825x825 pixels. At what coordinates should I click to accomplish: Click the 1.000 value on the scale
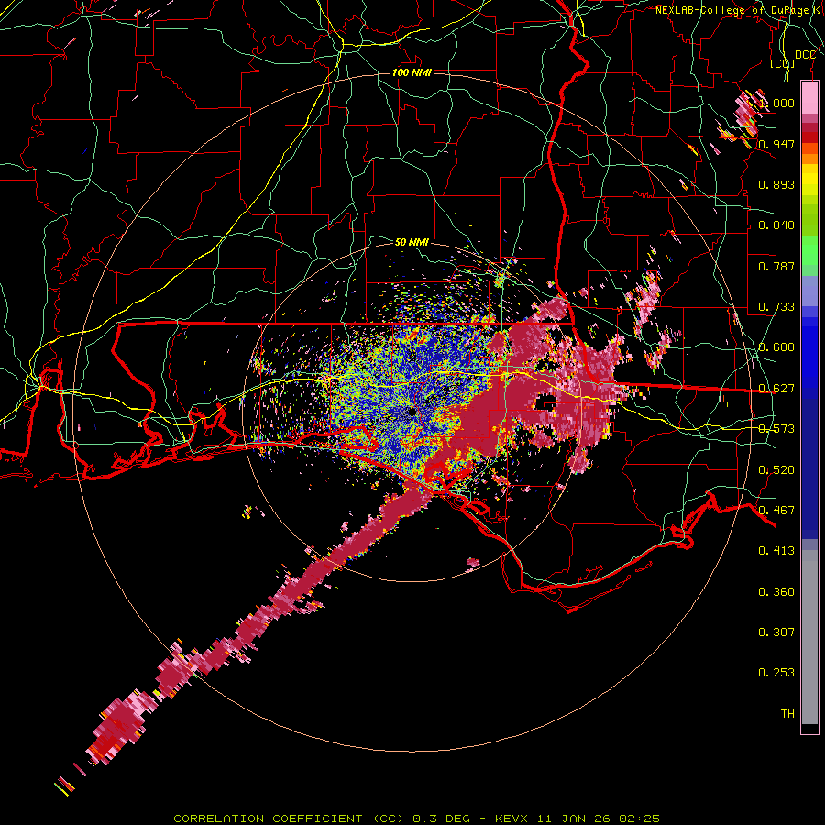pyautogui.click(x=776, y=103)
